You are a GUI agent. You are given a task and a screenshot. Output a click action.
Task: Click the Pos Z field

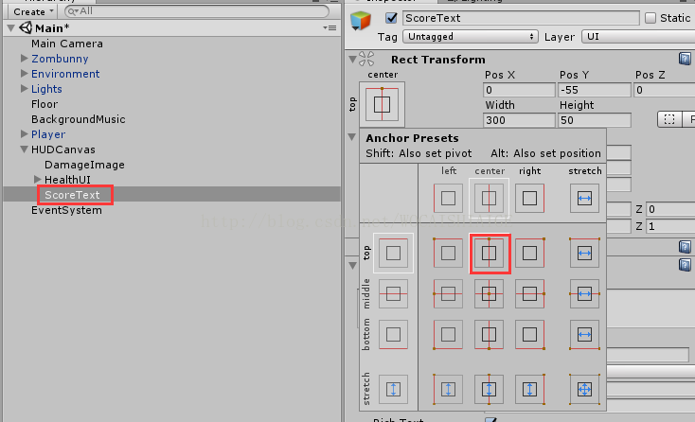664,90
